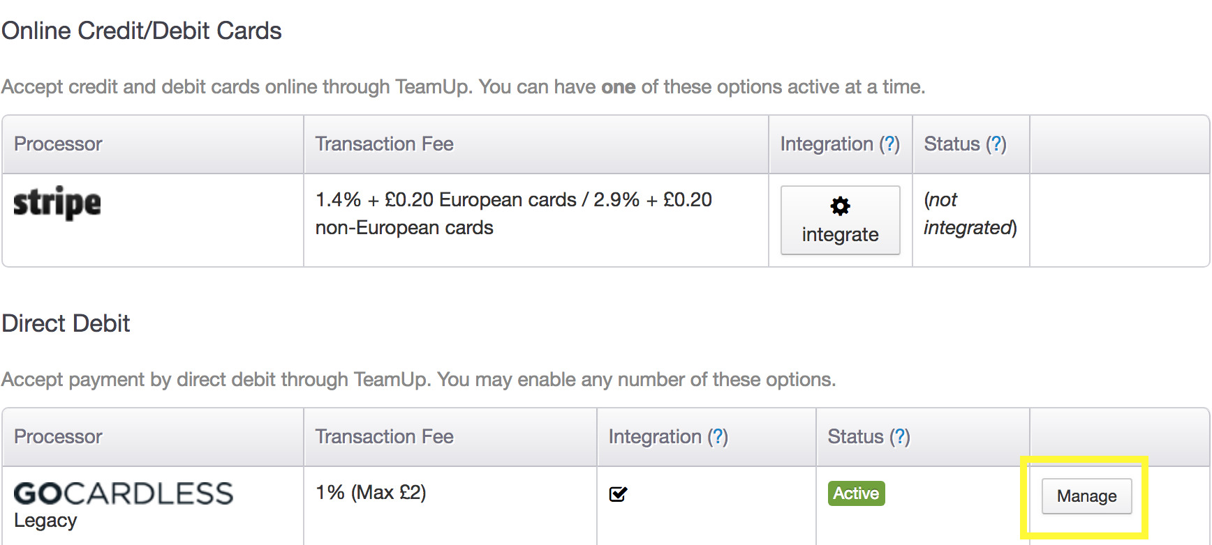Click the gear icon on integrate button

click(x=840, y=206)
